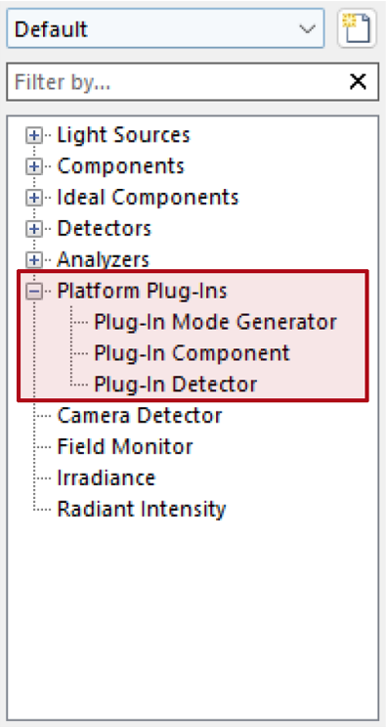The image size is (386, 727).
Task: Select the Analyzers label
Action: [103, 260]
